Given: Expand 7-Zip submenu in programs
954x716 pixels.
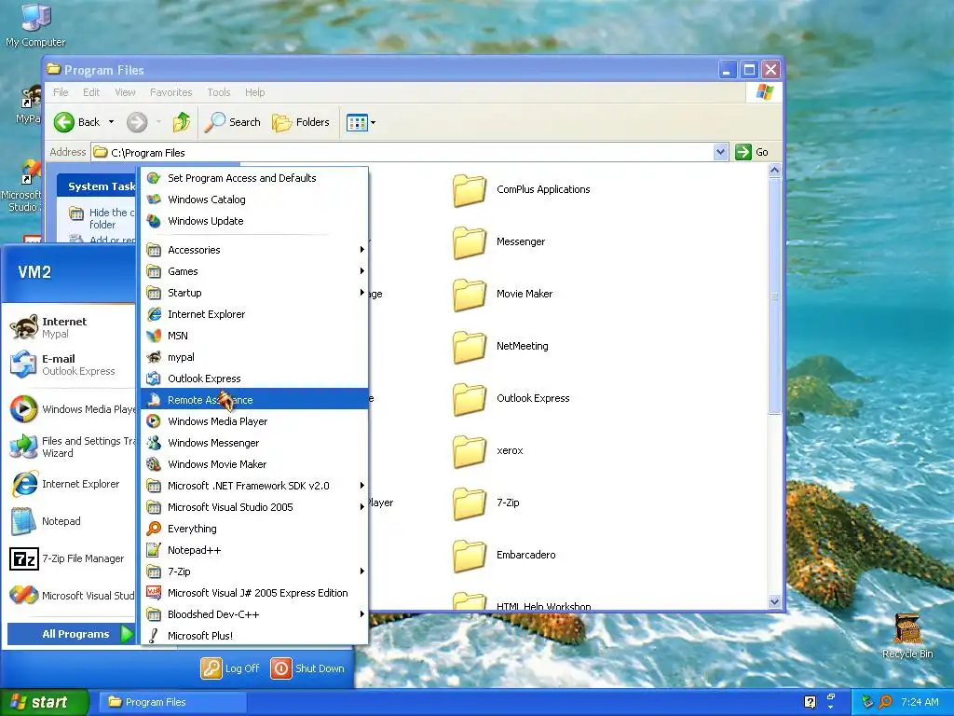Looking at the screenshot, I should point(254,571).
